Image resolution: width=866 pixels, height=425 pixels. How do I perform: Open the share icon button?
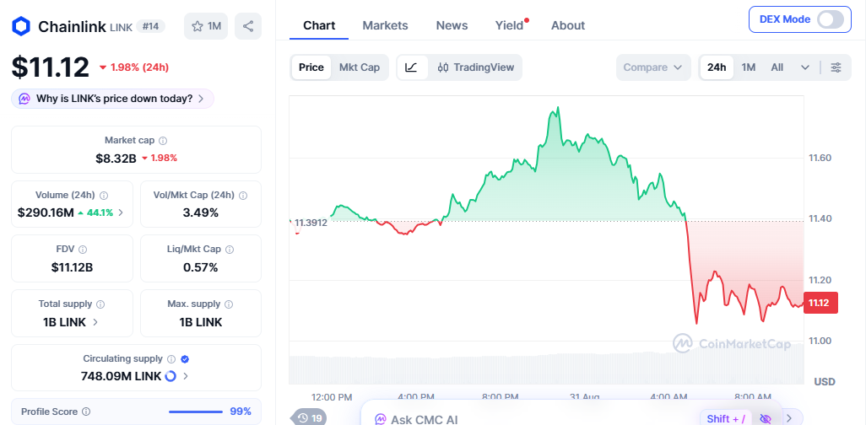point(248,26)
